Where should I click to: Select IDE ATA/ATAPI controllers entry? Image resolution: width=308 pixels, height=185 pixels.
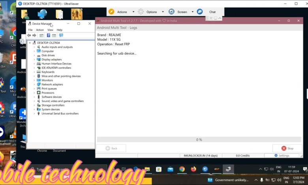pos(56,68)
